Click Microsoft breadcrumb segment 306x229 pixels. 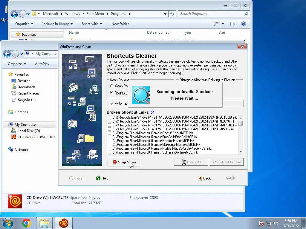51,14
